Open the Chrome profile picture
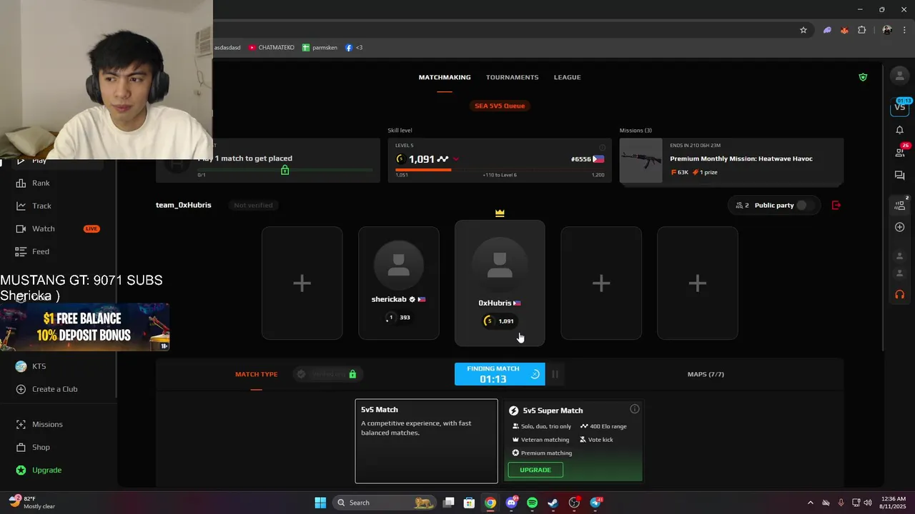915x514 pixels. pos(887,30)
